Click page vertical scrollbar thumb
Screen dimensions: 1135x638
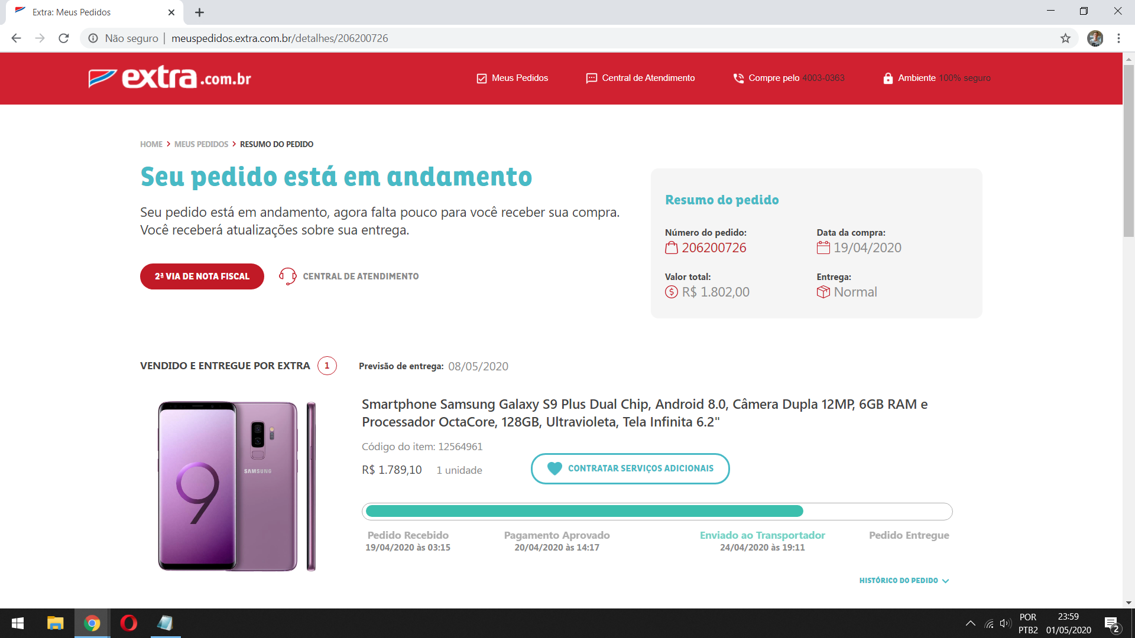(x=1128, y=151)
